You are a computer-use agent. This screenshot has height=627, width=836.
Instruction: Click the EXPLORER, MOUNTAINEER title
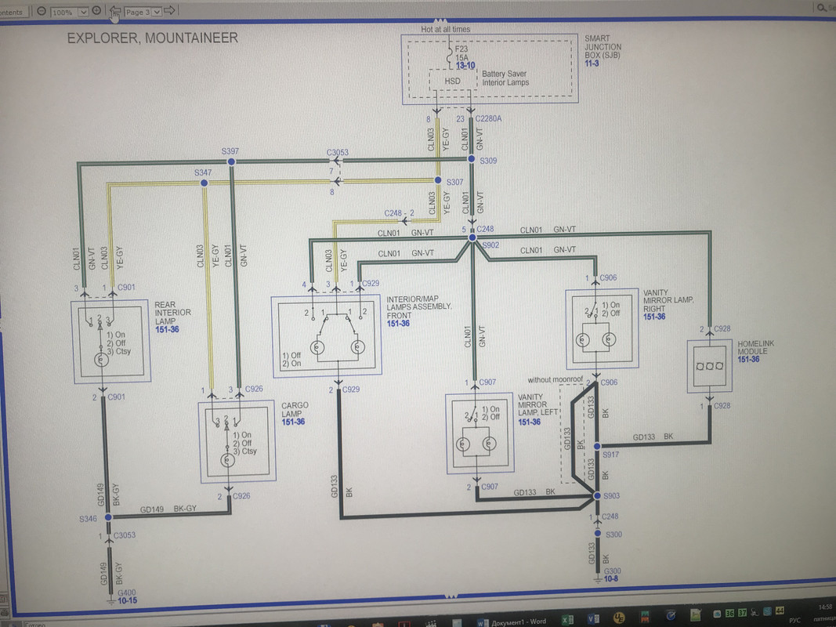click(153, 38)
